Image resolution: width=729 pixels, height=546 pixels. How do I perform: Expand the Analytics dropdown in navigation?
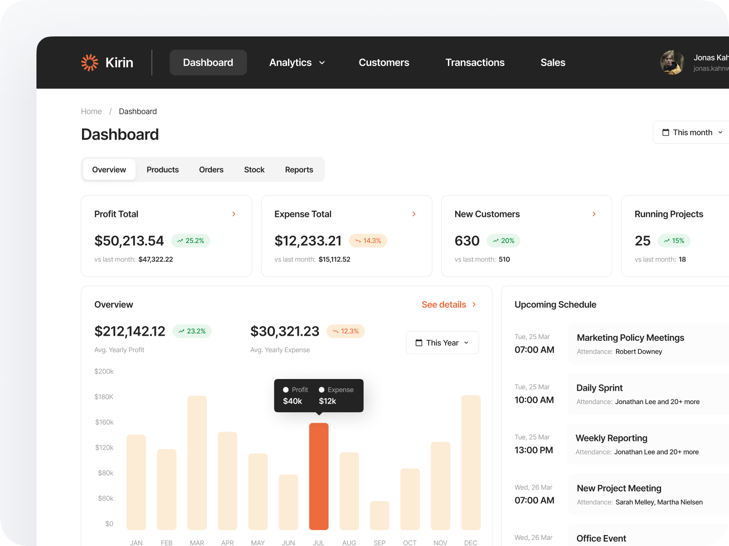(x=322, y=62)
